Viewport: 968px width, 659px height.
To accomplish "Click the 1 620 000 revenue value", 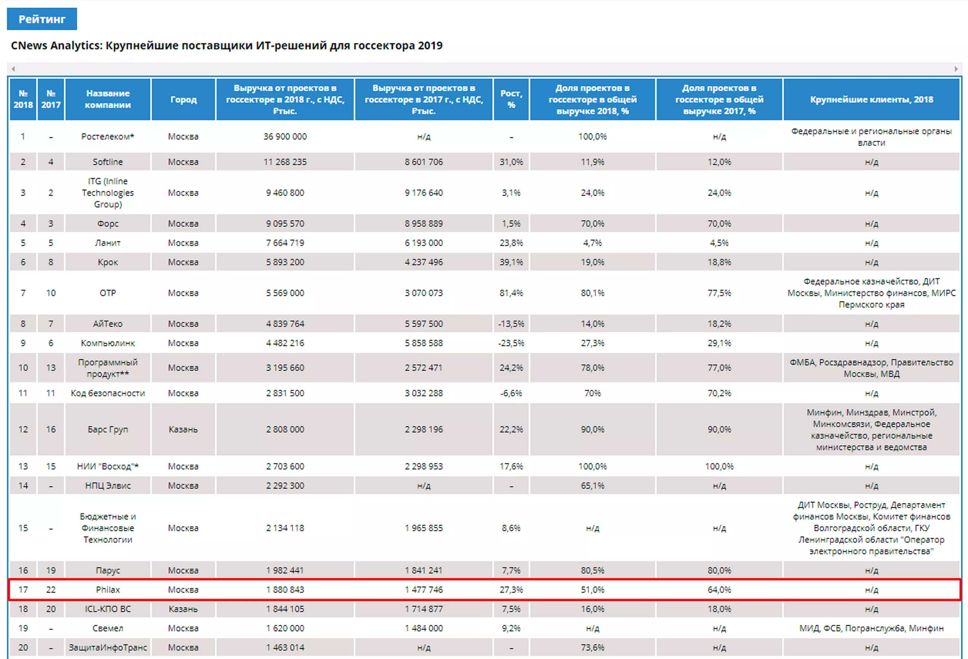I will (x=285, y=628).
